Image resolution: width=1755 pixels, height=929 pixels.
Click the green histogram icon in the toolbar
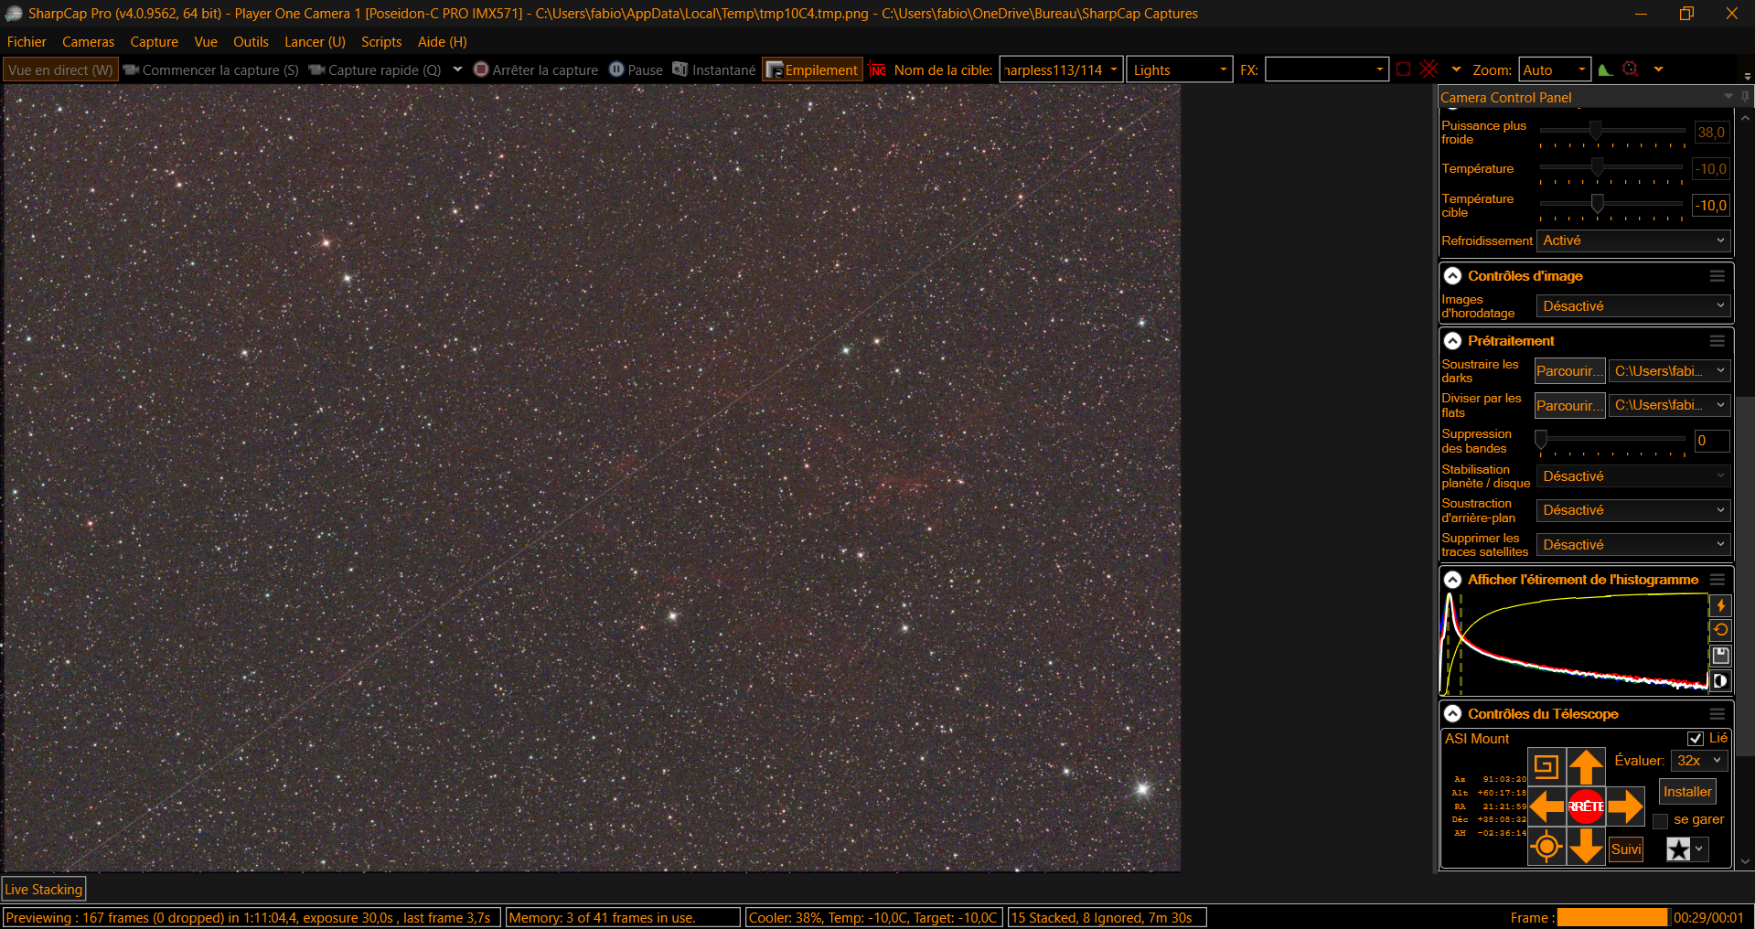1605,69
